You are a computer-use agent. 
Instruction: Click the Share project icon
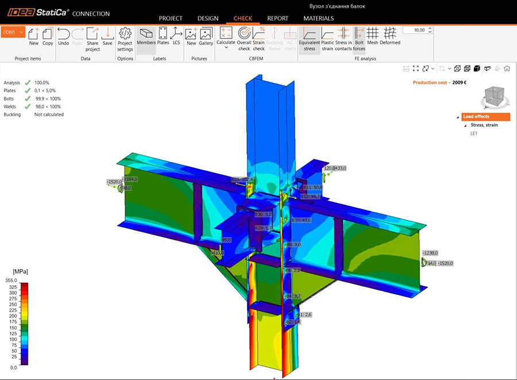pos(92,37)
